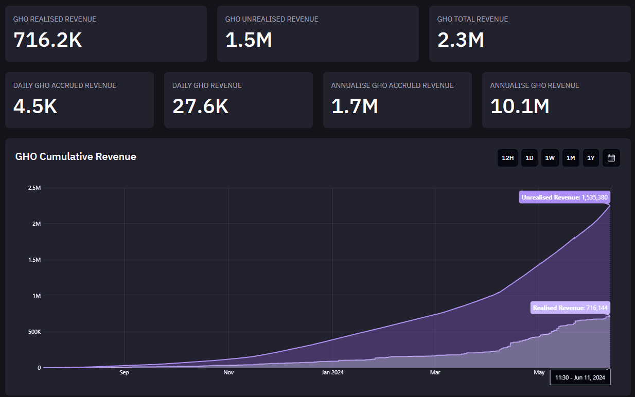Click the Daily GHO Revenue 27.6K card
Screen dimensions: 635x397
click(238, 100)
